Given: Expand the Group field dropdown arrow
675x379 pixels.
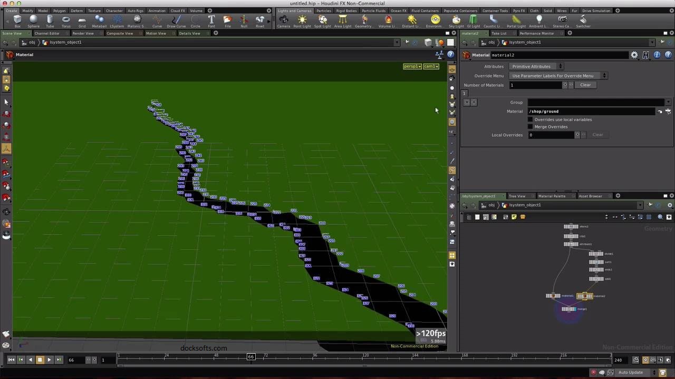Looking at the screenshot, I should 668,103.
